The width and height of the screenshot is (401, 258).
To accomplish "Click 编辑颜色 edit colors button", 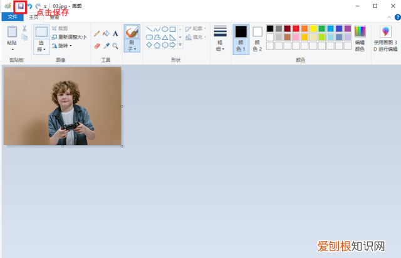I will tap(360, 37).
